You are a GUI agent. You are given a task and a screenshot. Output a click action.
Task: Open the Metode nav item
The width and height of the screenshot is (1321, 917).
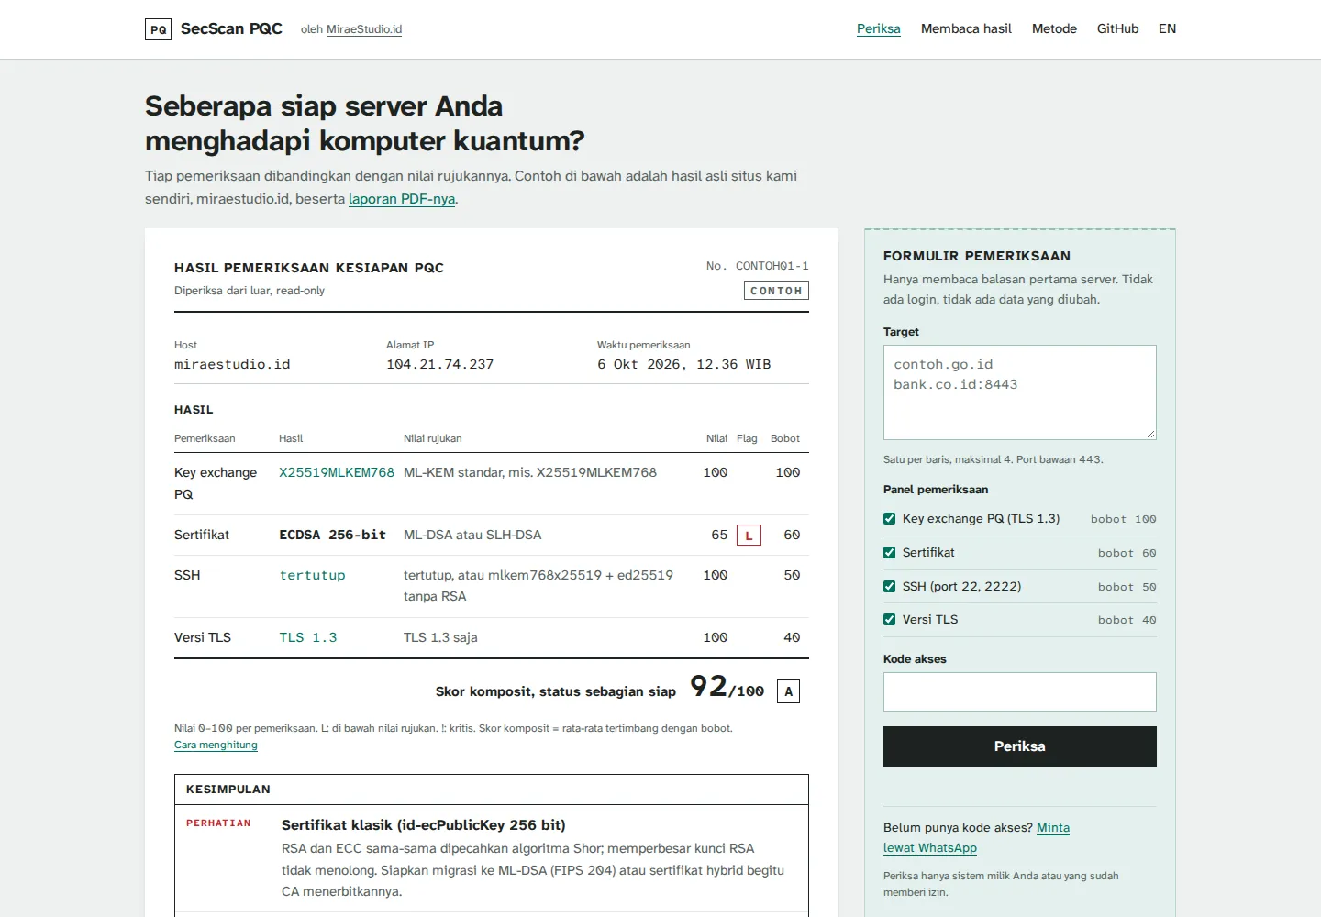pyautogui.click(x=1054, y=28)
